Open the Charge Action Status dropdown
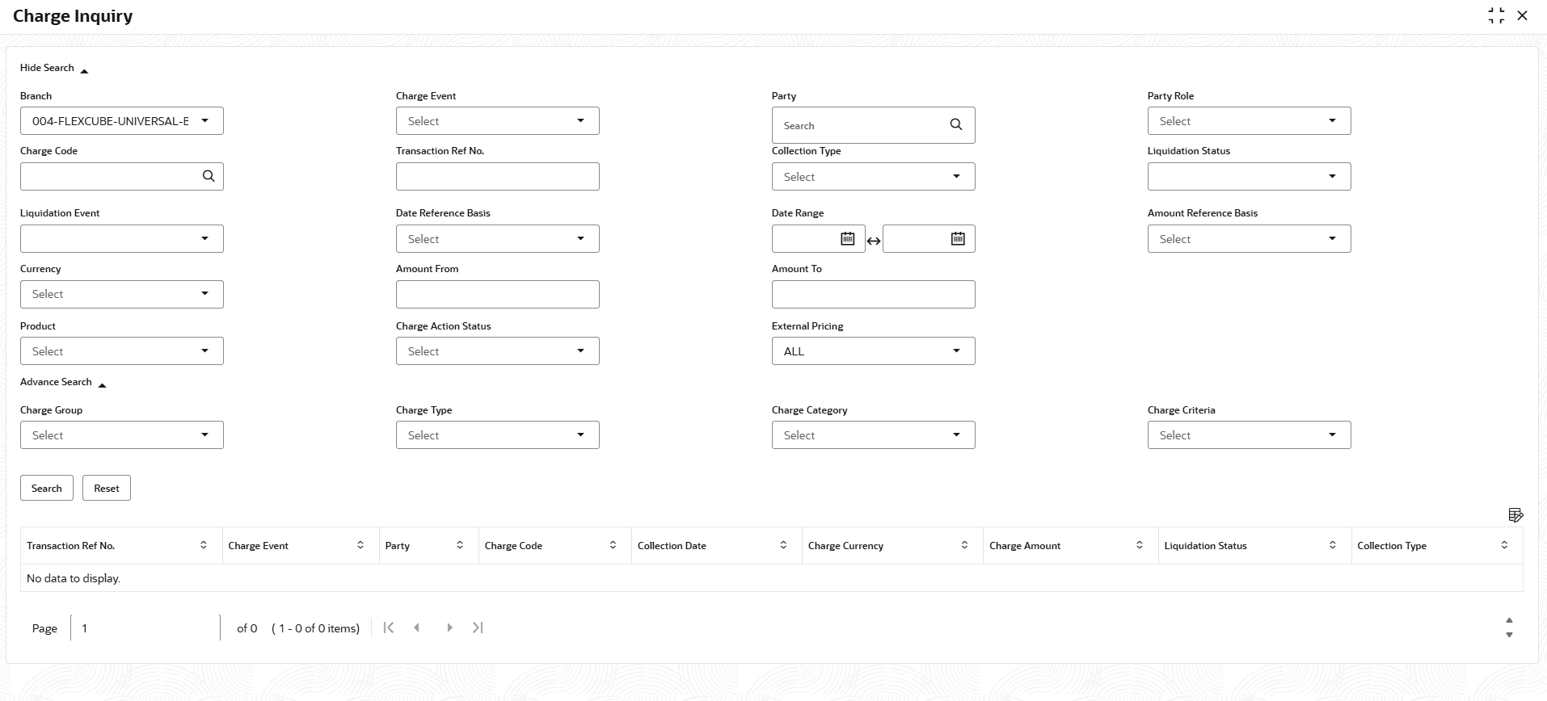This screenshot has height=701, width=1547. 498,351
